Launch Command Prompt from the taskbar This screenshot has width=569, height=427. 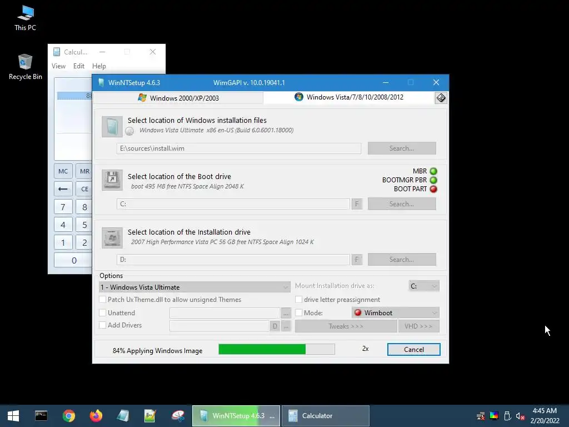41,416
